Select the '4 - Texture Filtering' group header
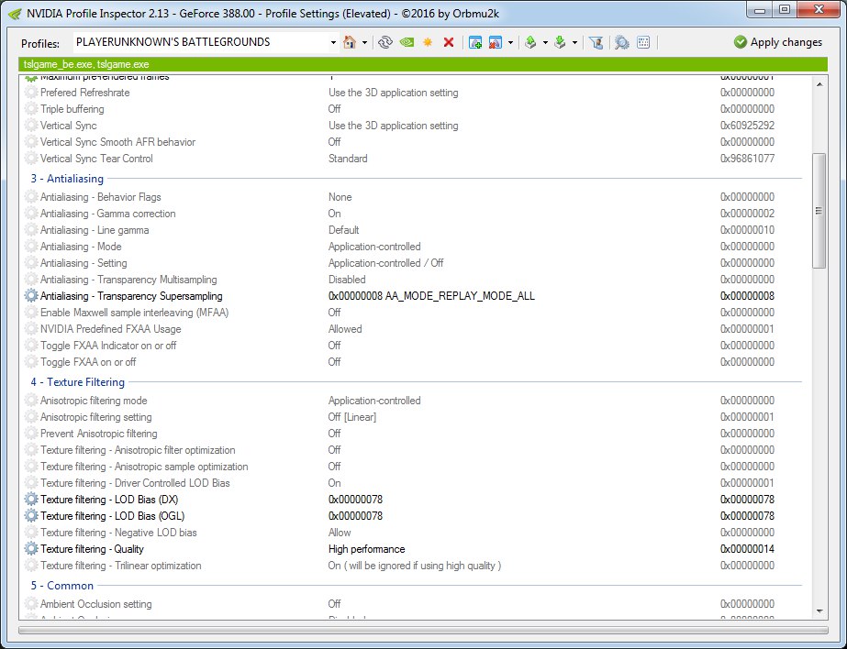Image resolution: width=847 pixels, height=649 pixels. [78, 382]
